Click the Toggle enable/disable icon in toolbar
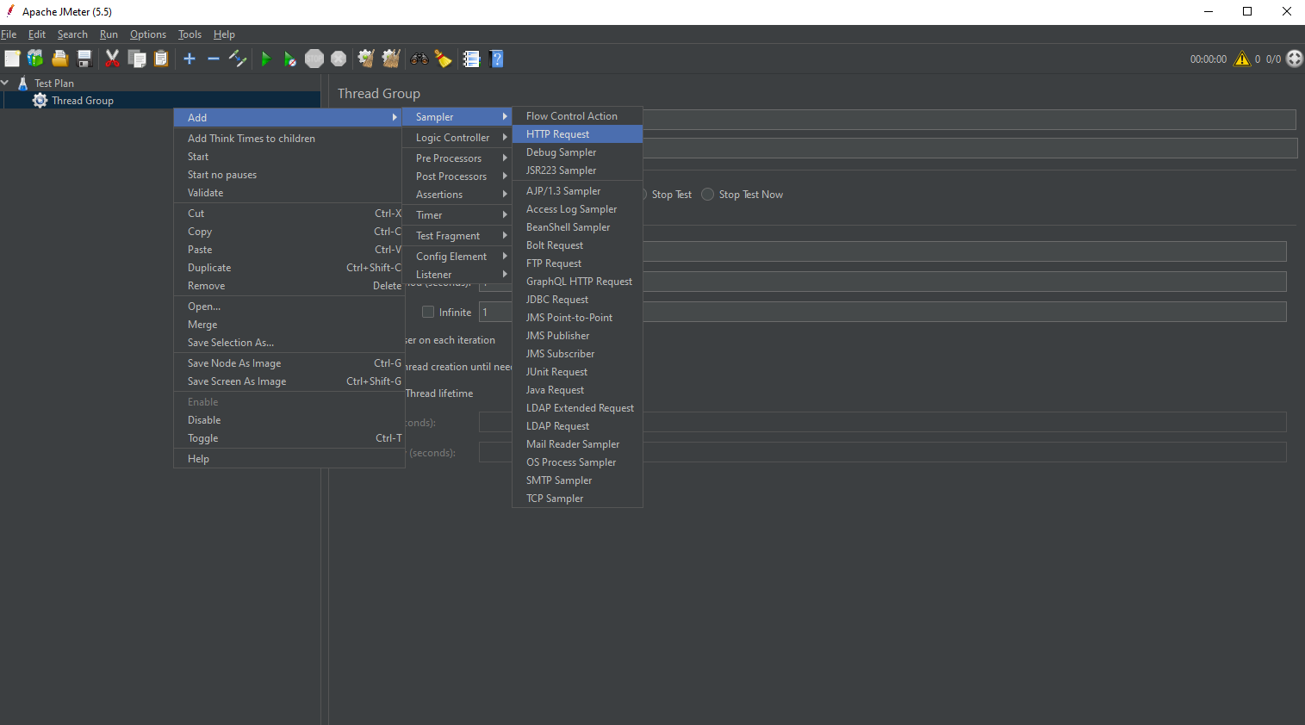The image size is (1305, 725). (x=238, y=59)
